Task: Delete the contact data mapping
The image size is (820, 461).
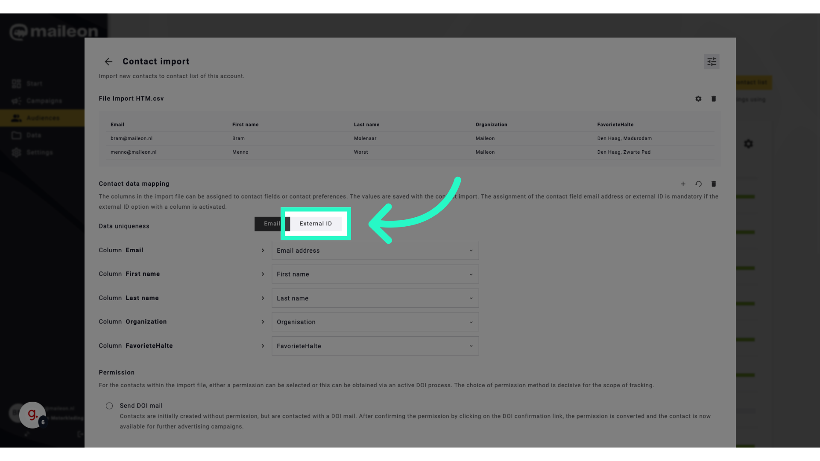Action: pyautogui.click(x=714, y=184)
